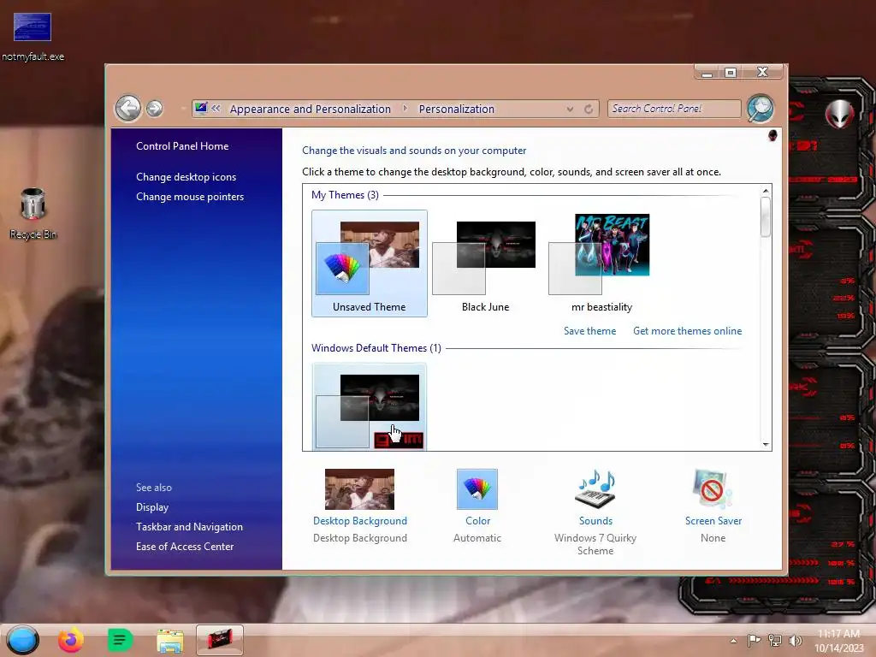Select notmyfault.exe desktop icon
Viewport: 876px width, 657px height.
(33, 37)
